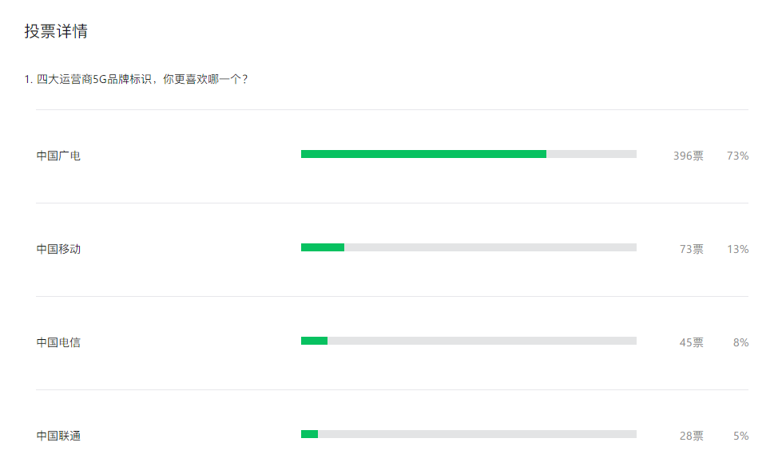Screen dimensions: 782x470
Task: Click the 8% percentage value
Action: coord(740,342)
